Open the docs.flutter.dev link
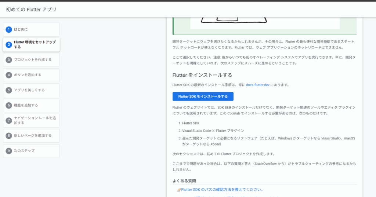Image resolution: width=376 pixels, height=197 pixels. pos(258,85)
